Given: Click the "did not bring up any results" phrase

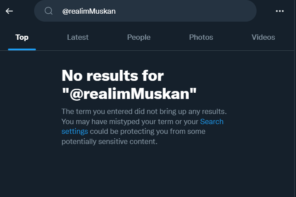Looking at the screenshot, I should tap(183, 111).
